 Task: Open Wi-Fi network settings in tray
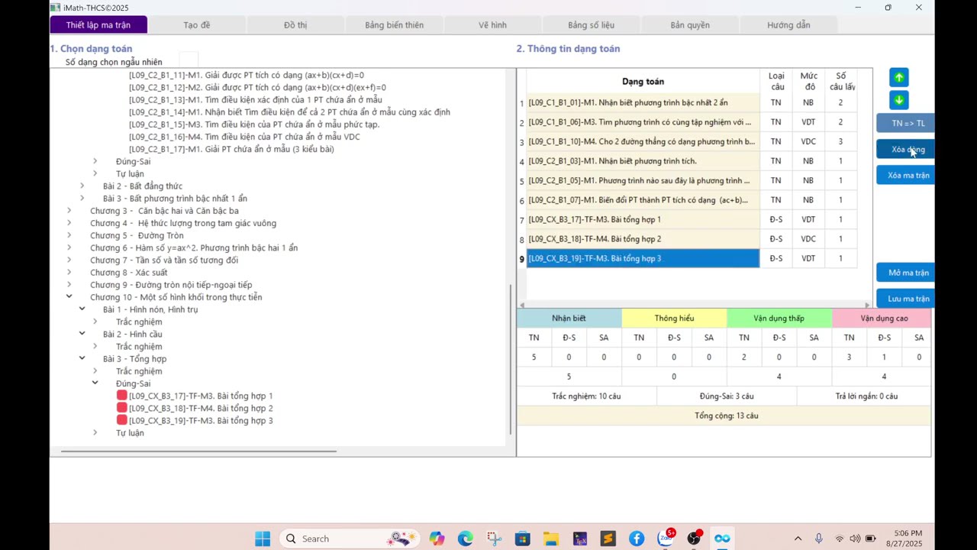click(840, 539)
